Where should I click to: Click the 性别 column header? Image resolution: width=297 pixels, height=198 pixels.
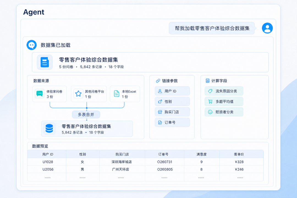82,154
